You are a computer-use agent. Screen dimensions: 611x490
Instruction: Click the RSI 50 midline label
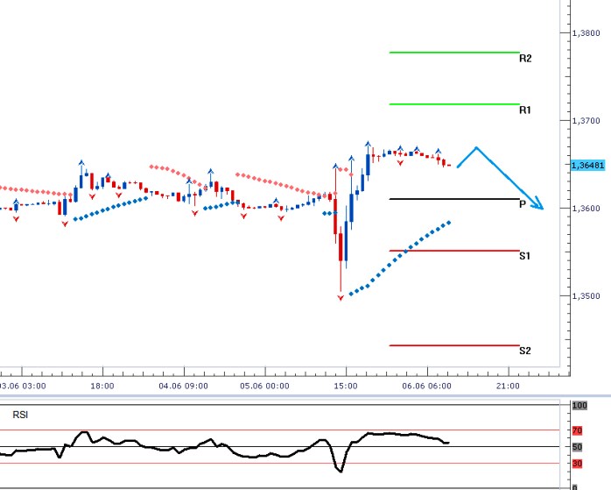[577, 447]
